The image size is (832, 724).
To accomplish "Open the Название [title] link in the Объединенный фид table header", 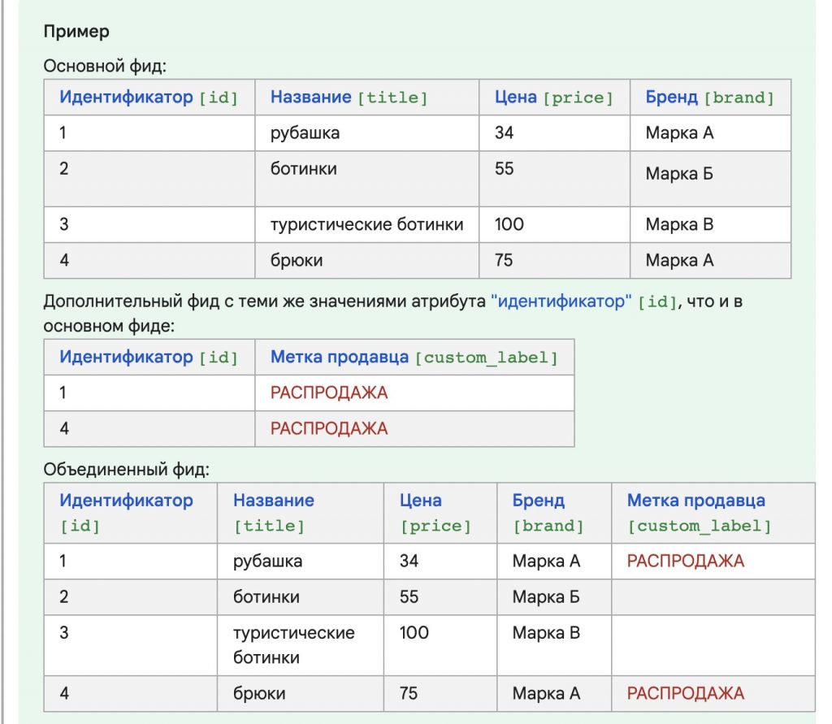I will pos(274,513).
